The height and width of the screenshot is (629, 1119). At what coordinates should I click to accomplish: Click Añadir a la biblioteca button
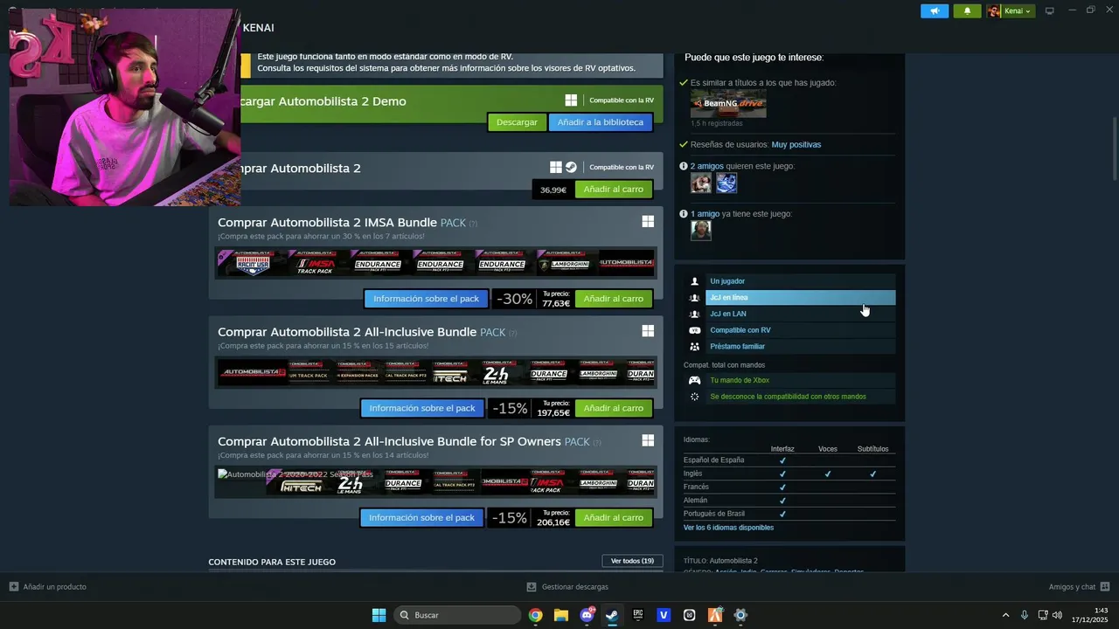(x=600, y=122)
